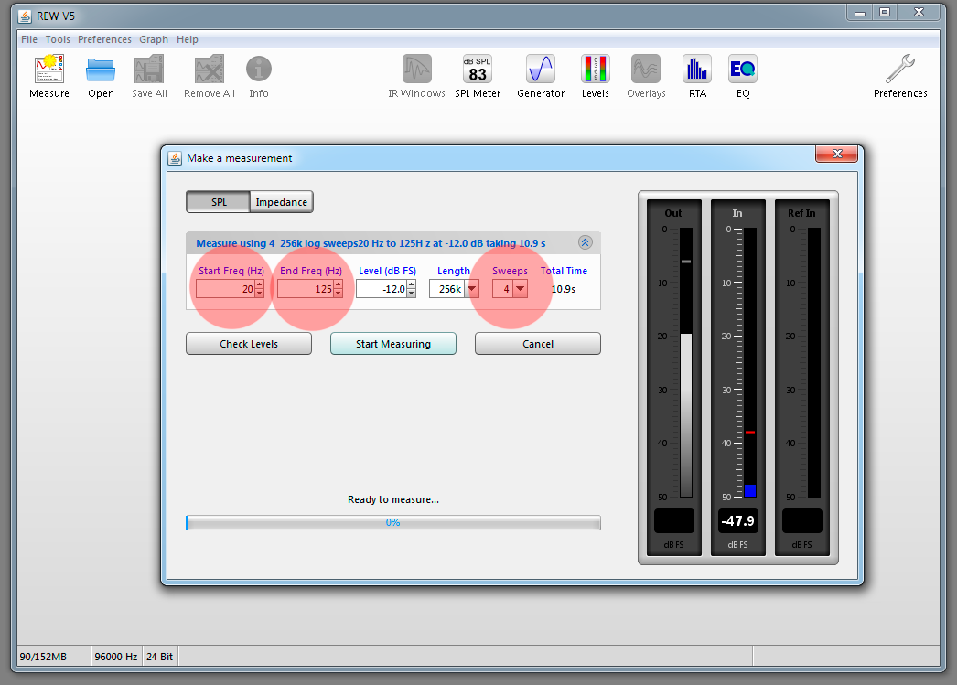
Task: Open the SPL Meter
Action: tap(478, 76)
